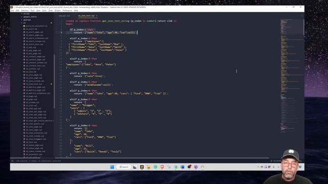Screen dimensions: 328x184
Task: Open kl_api.sql in the sidebar
Action: click(31, 48)
